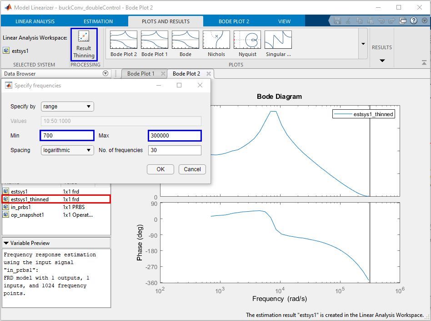The width and height of the screenshot is (431, 321).
Task: Select the Bode Plot 1 gallery icon
Action: pos(154,44)
